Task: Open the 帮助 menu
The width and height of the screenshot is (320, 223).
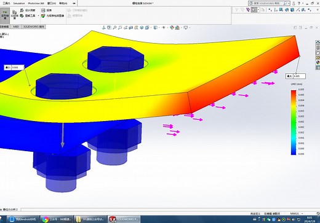Action: click(63, 3)
